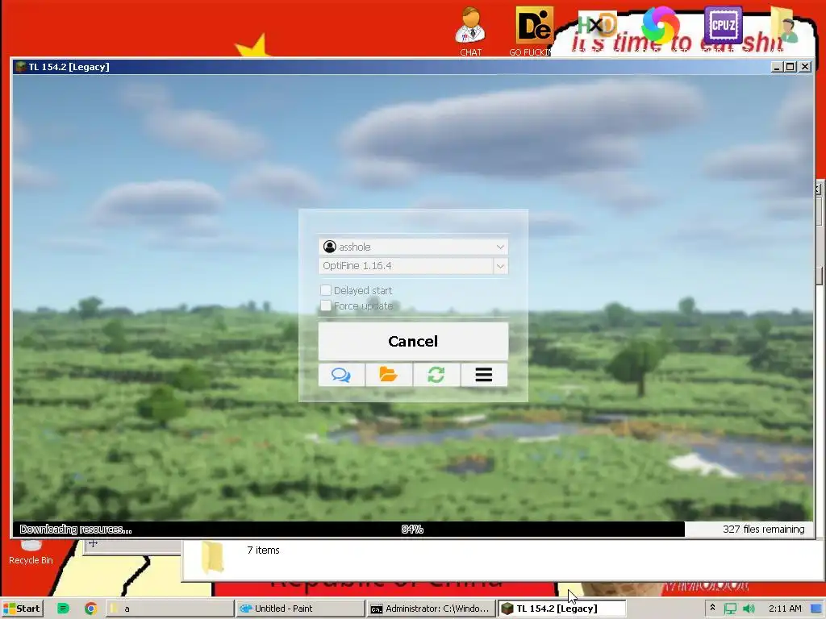Click the 327 files remaining text
Viewport: 826px width, 619px height.
tap(763, 529)
